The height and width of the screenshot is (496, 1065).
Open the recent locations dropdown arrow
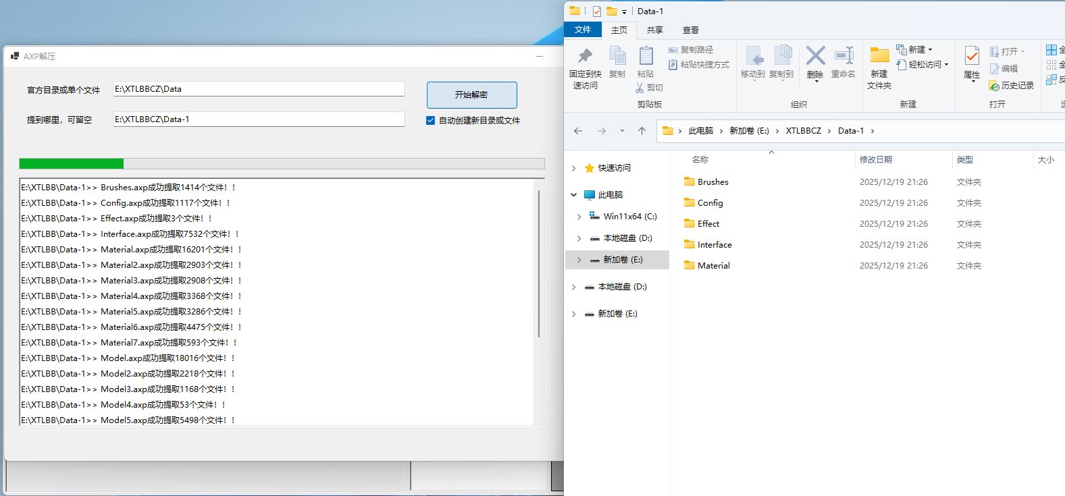point(622,131)
